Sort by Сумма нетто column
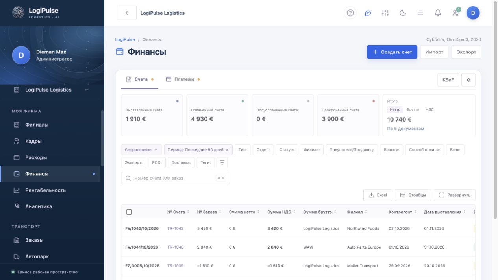498x280 pixels. 244,212
